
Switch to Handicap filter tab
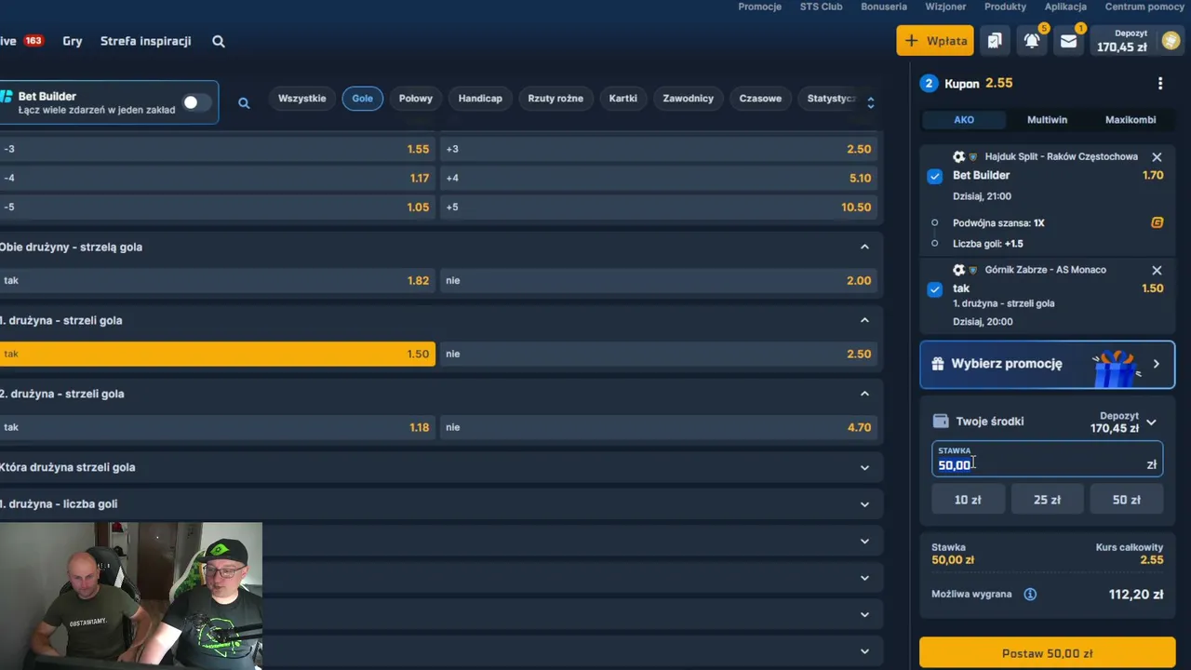point(480,99)
